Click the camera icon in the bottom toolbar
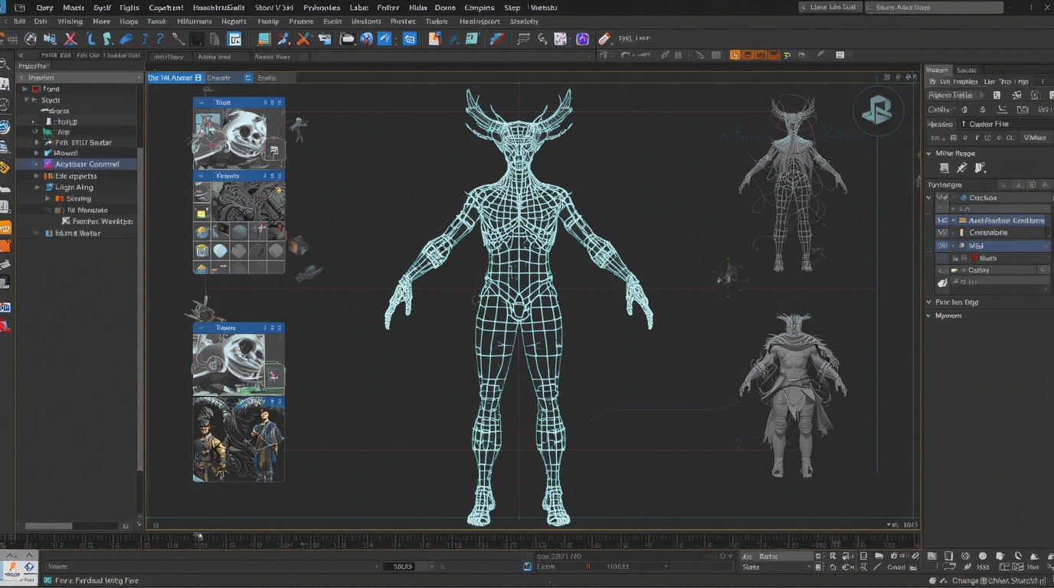This screenshot has height=588, width=1054. pyautogui.click(x=1000, y=556)
